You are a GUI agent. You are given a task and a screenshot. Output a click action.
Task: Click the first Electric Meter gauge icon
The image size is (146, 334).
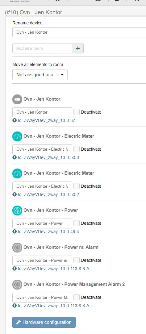pos(17,136)
